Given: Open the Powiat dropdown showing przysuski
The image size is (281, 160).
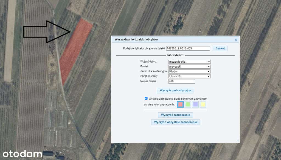Looking at the screenshot, I should click(189, 66).
